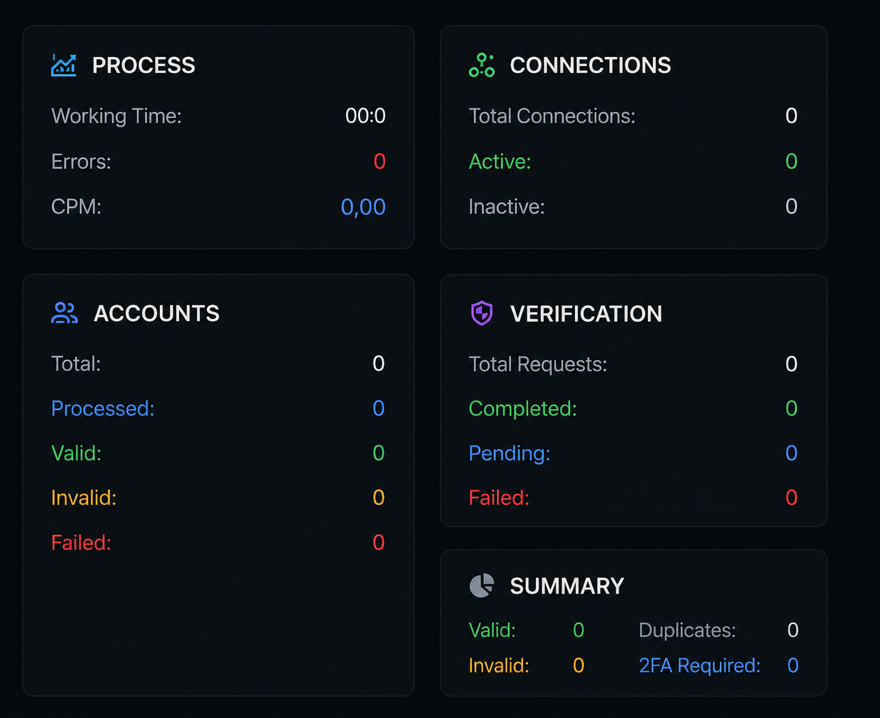Click the "CPM:" label

tap(76, 207)
